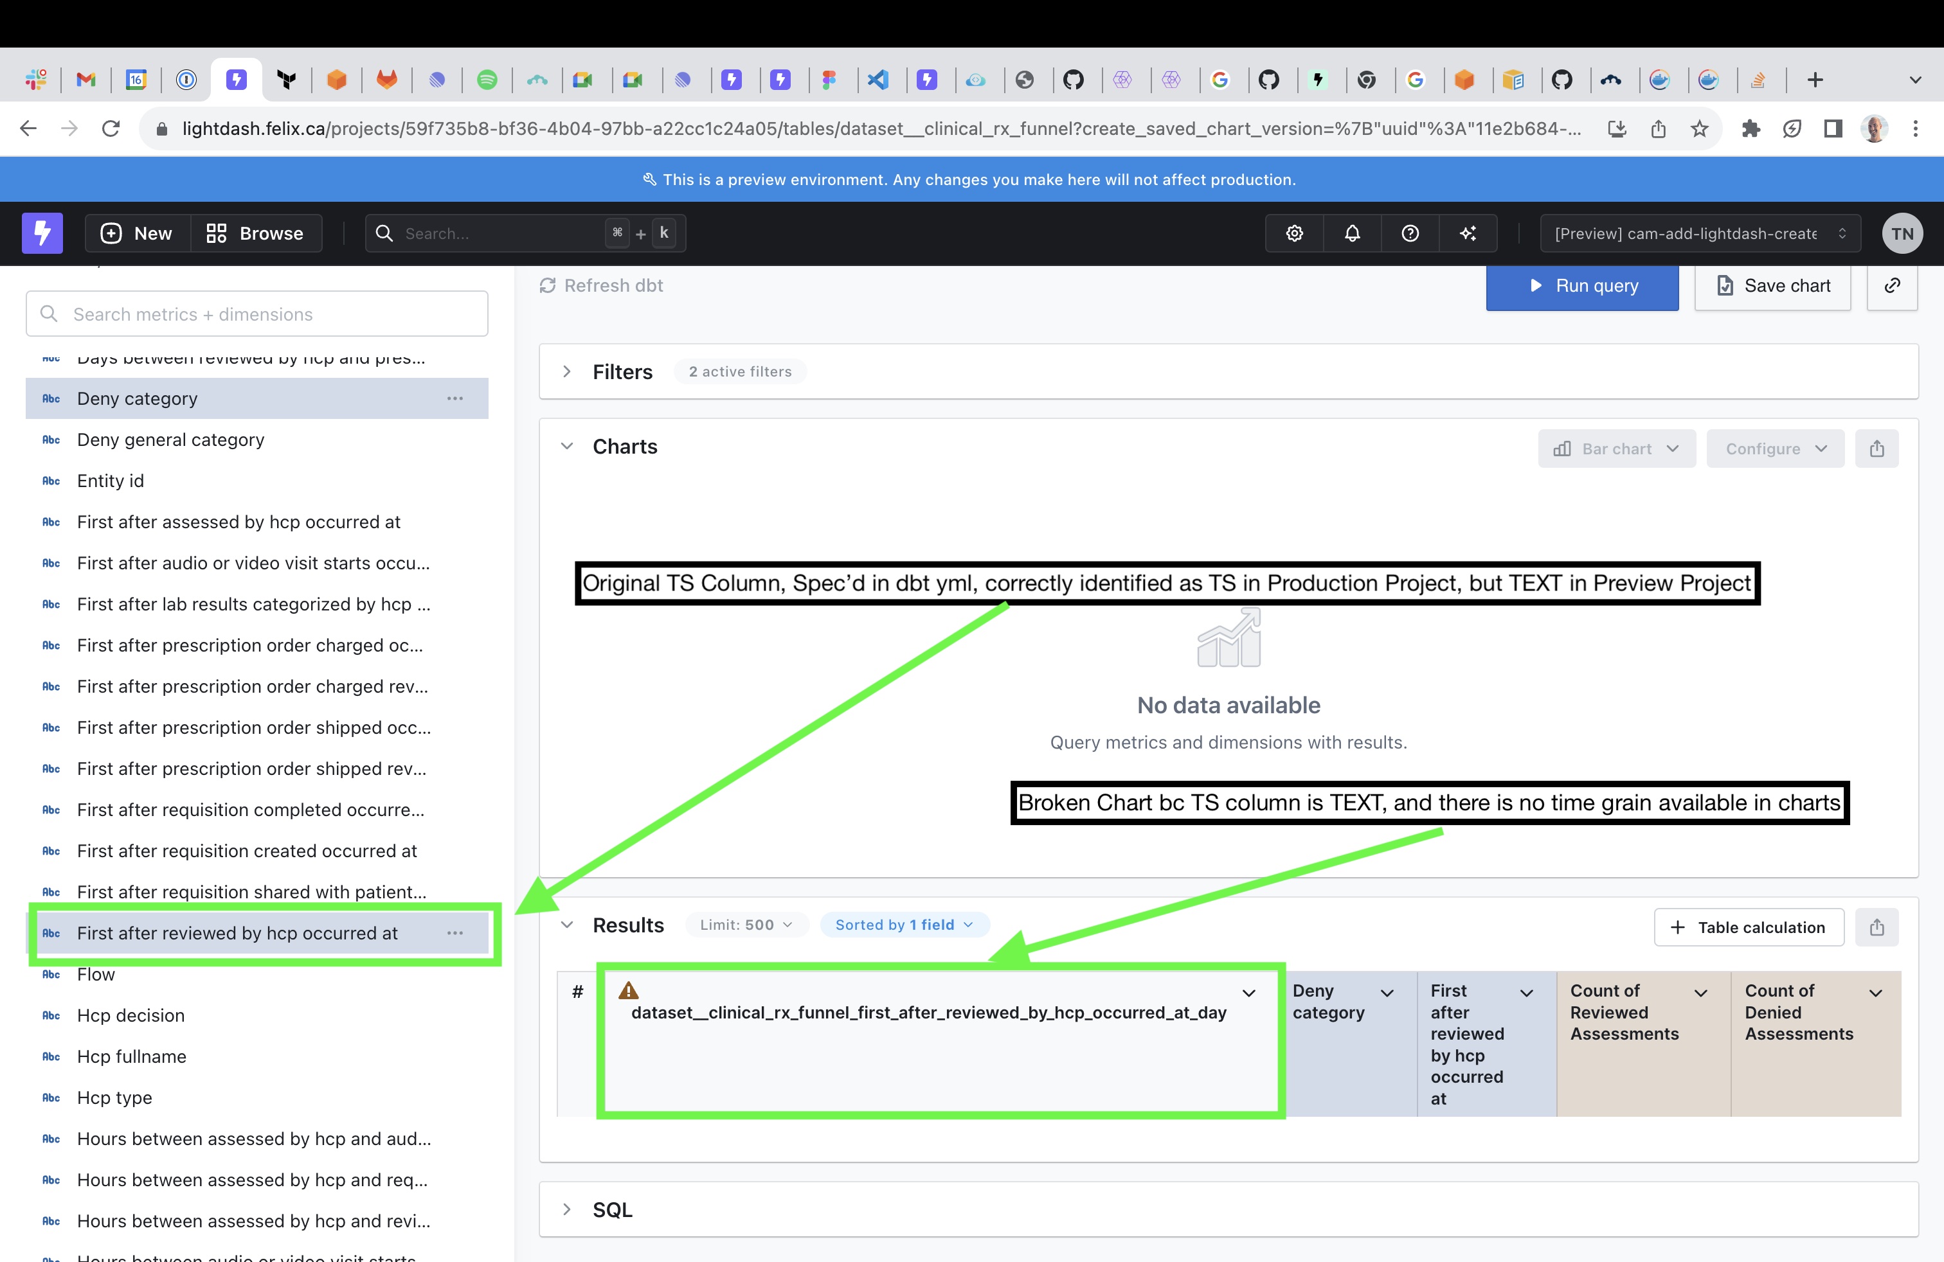Open Lightdash settings gear

pos(1294,233)
